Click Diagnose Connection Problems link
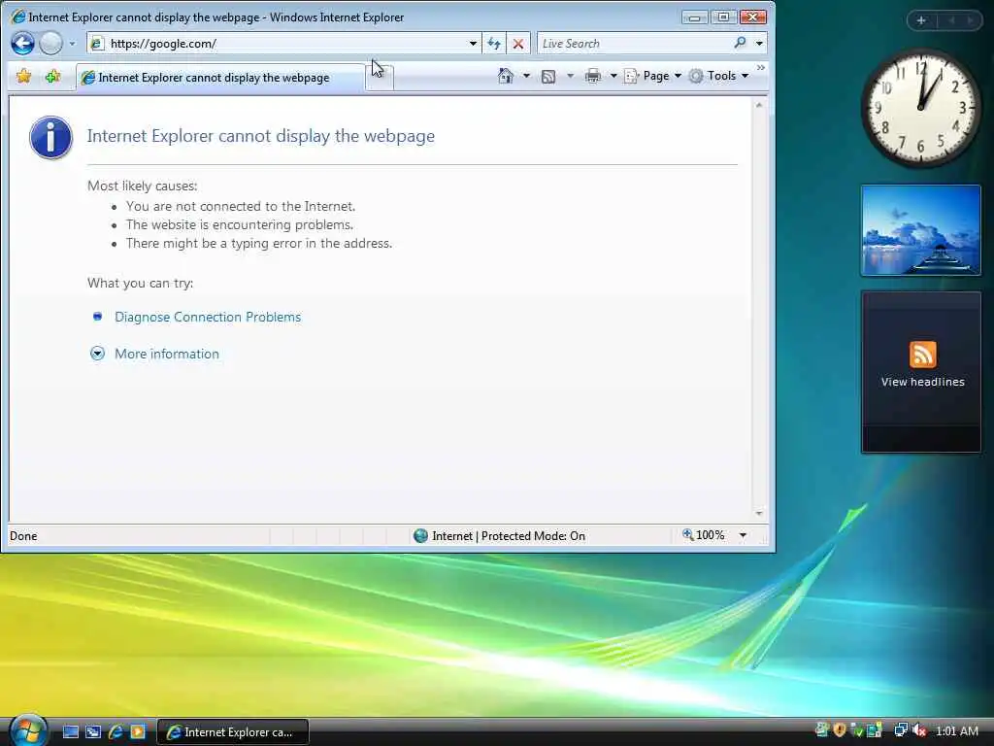994x746 pixels. tap(208, 317)
